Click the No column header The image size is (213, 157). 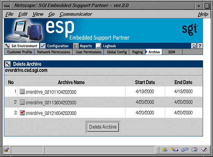pos(11,82)
